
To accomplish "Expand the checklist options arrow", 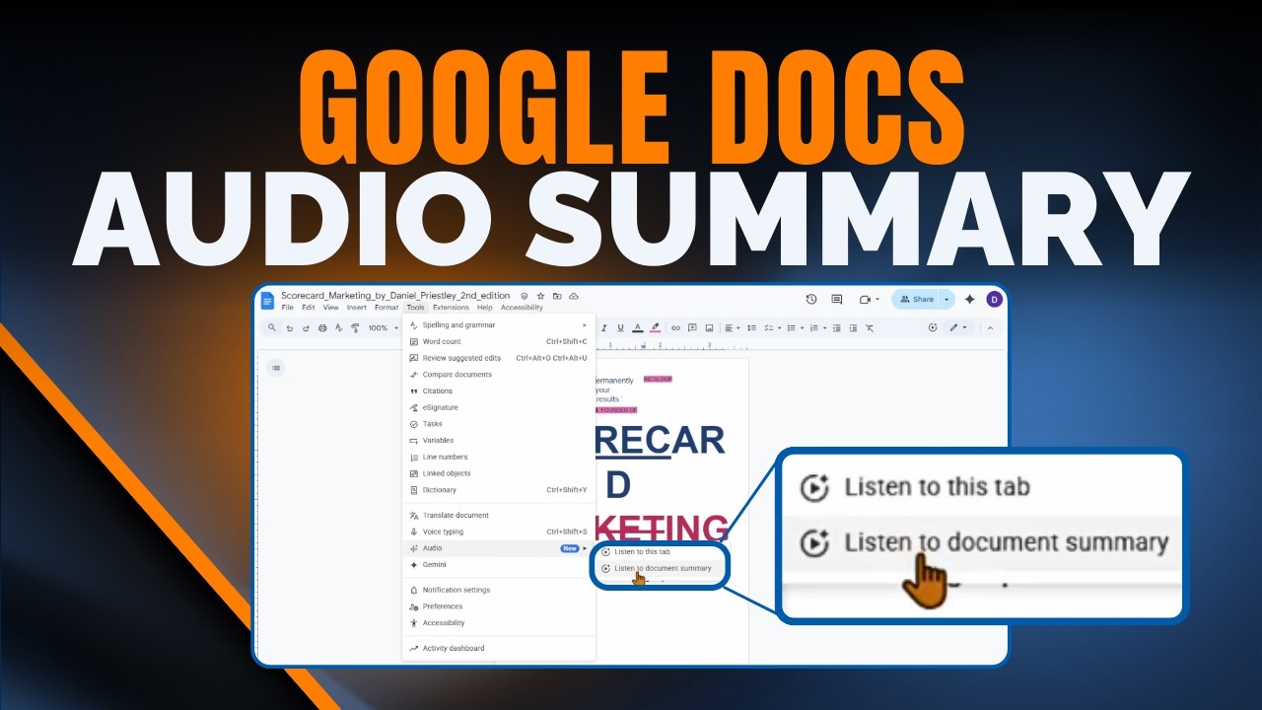I will (779, 328).
